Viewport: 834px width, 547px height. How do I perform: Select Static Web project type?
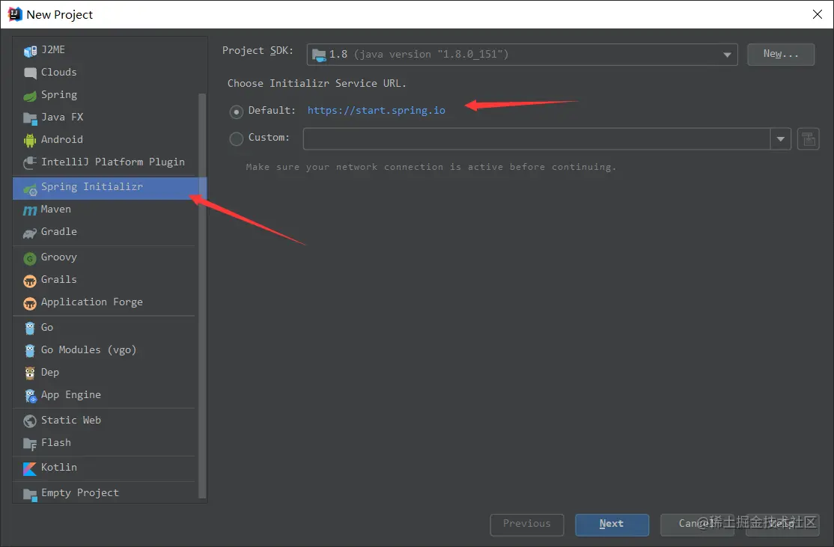coord(104,420)
